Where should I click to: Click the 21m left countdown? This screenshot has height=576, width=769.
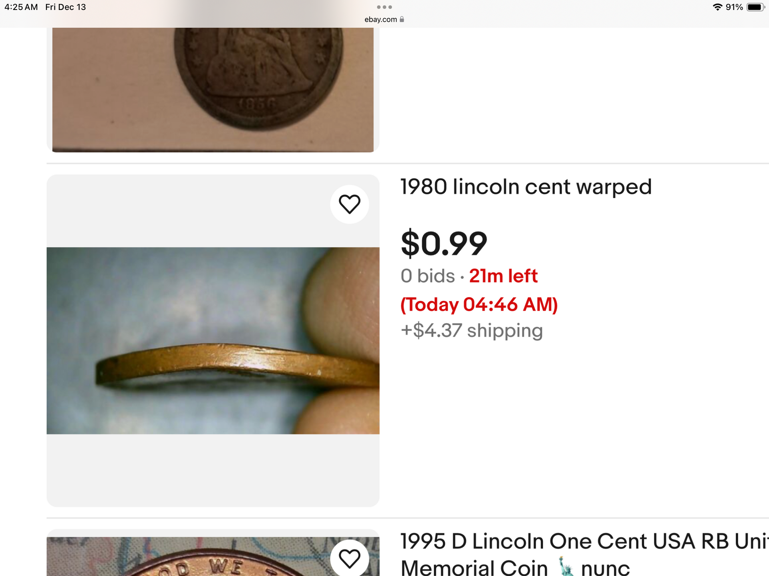[503, 276]
